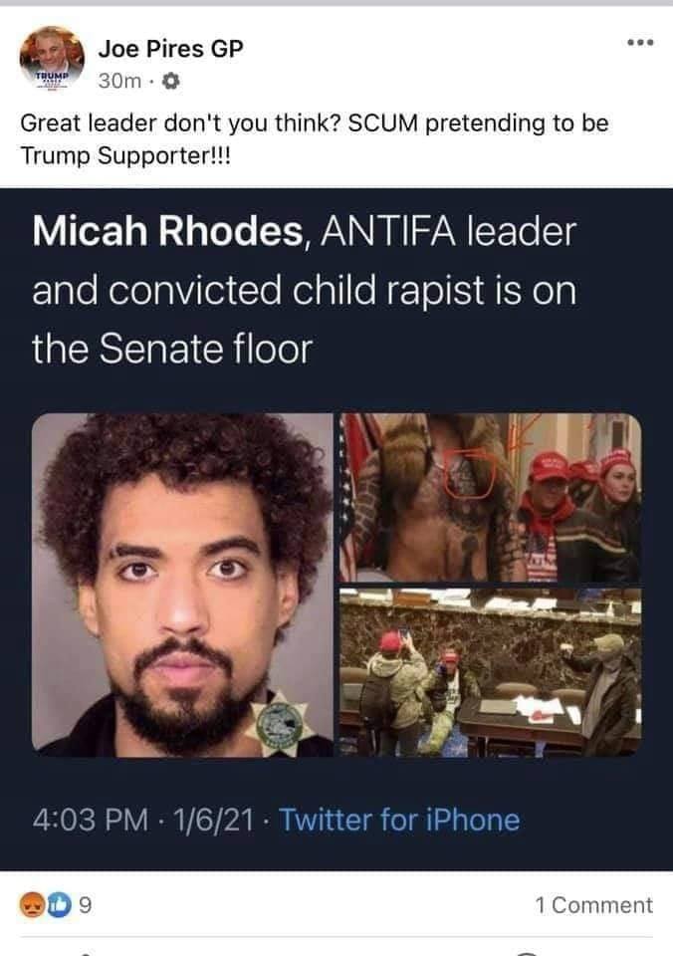
Task: Open the Twitter for iPhone link
Action: [399, 820]
